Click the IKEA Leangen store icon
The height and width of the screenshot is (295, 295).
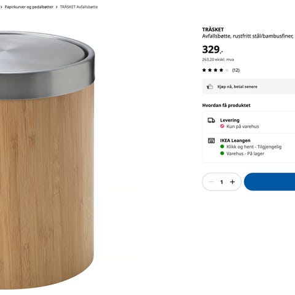211,141
